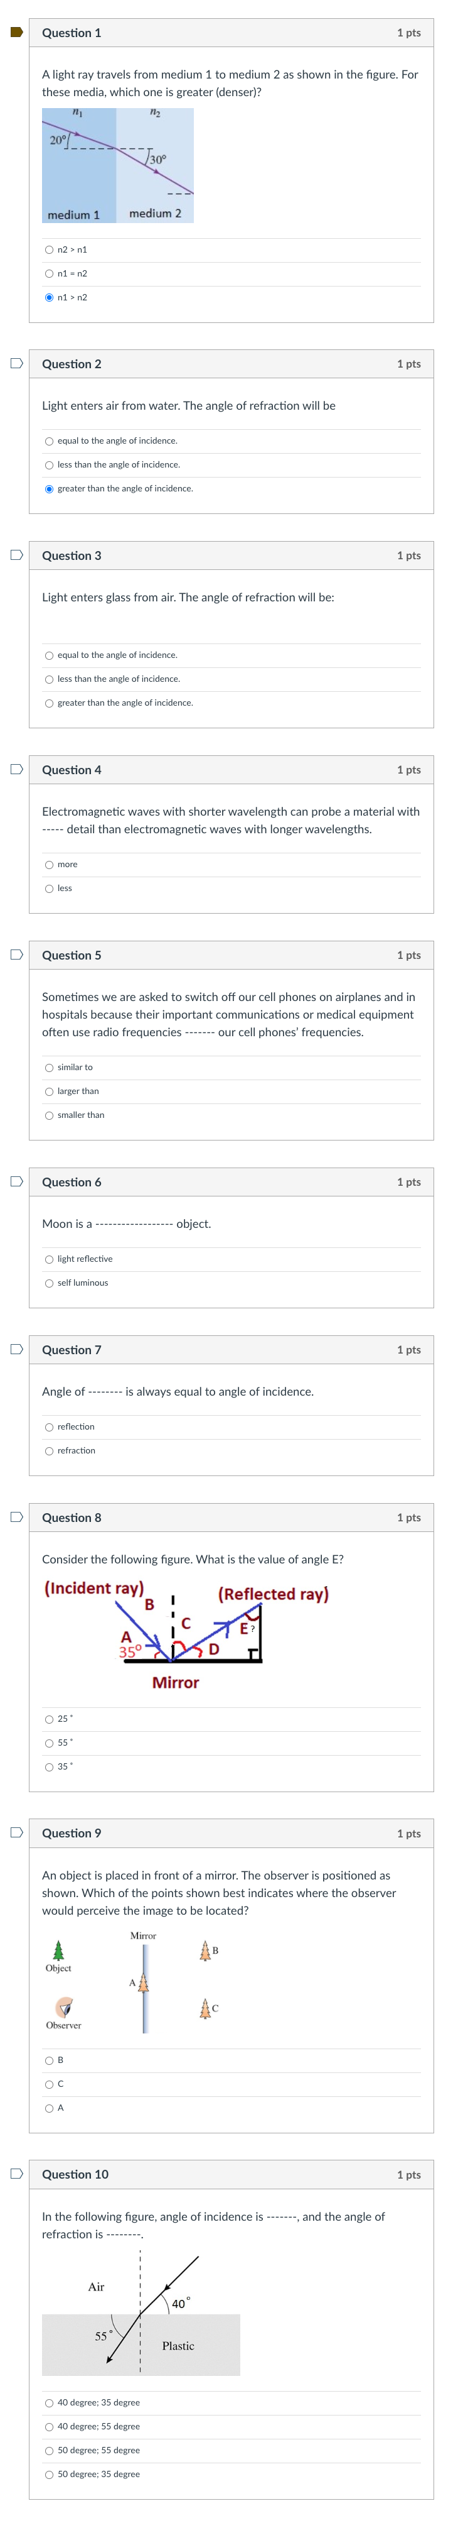Viewport: 463px width, 2528px height.
Task: Click the medium 1 and medium 2 refraction figure
Action: tap(117, 165)
